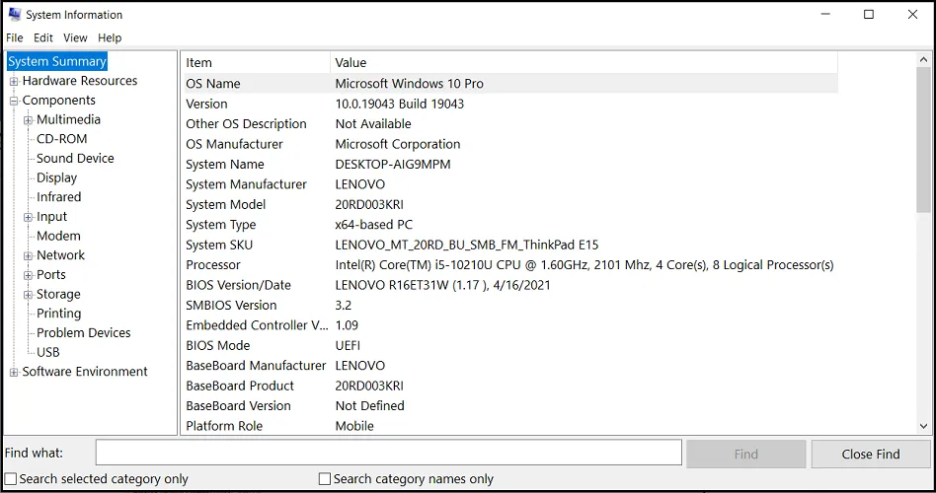Click the System Information app icon in title bar

point(15,15)
